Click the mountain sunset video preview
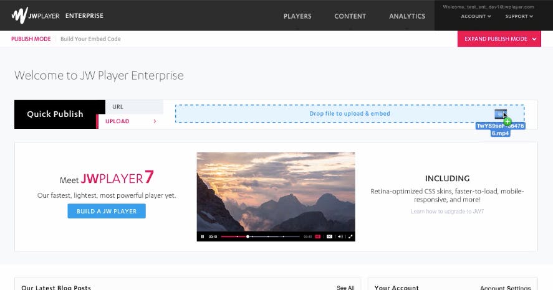The image size is (553, 290). click(276, 192)
